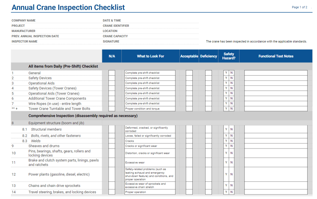Click notes field for Travel steering, brakes row
317x199 pixels.
click(x=276, y=192)
